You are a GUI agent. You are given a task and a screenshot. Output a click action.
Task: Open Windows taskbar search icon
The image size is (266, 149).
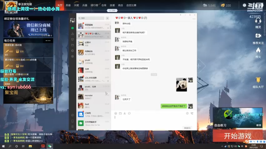point(10,146)
